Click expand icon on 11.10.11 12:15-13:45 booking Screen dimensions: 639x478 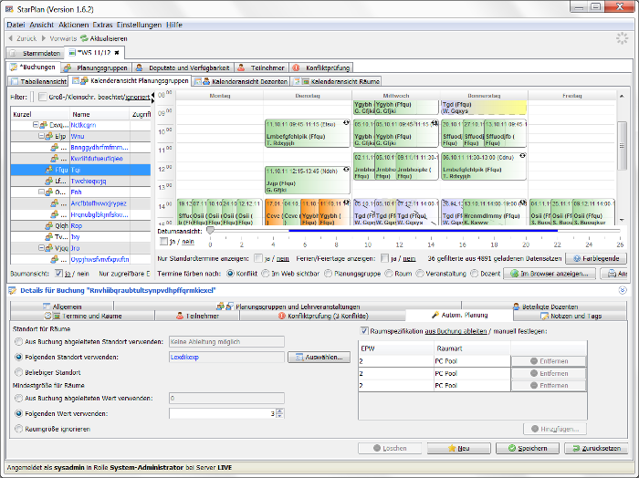coord(346,170)
